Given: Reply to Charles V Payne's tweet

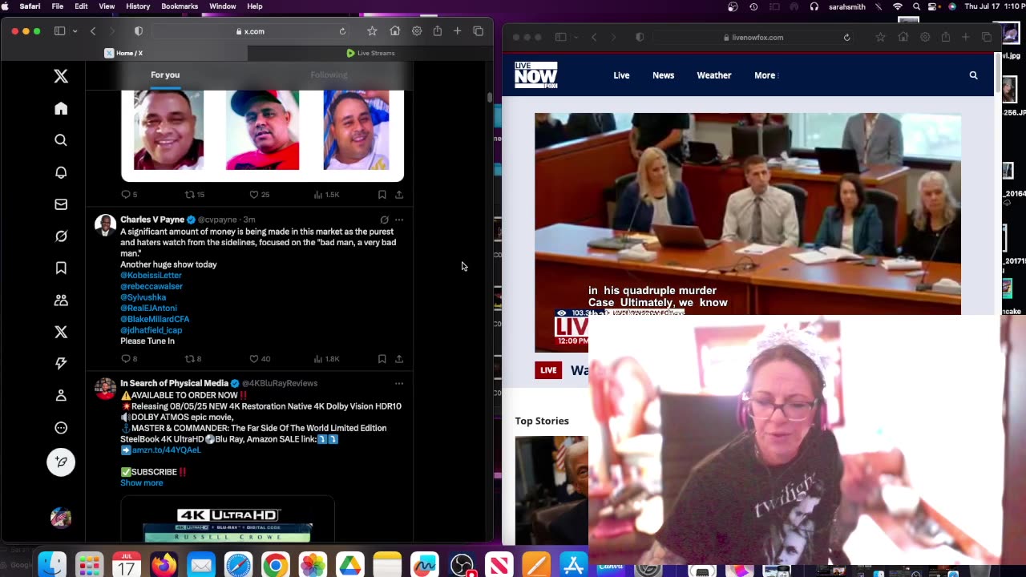Looking at the screenshot, I should [126, 359].
